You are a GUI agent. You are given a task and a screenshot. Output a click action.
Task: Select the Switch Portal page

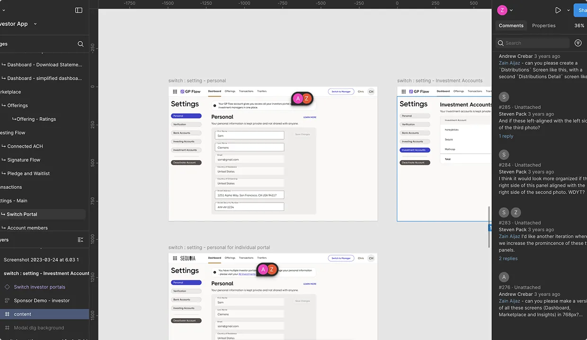pyautogui.click(x=43, y=214)
